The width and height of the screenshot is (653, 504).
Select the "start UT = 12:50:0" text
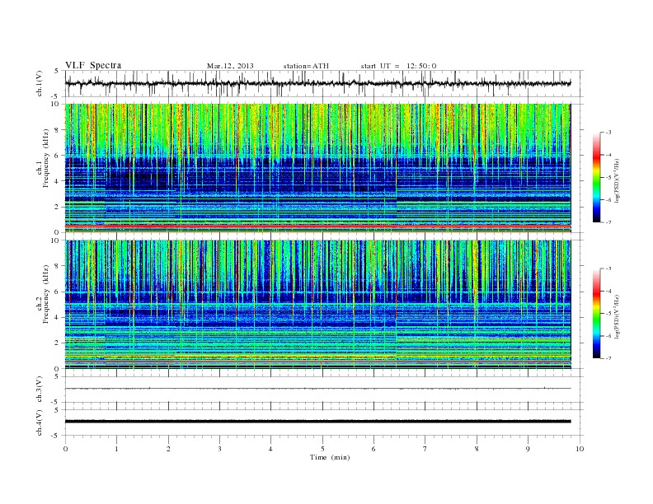(x=398, y=66)
